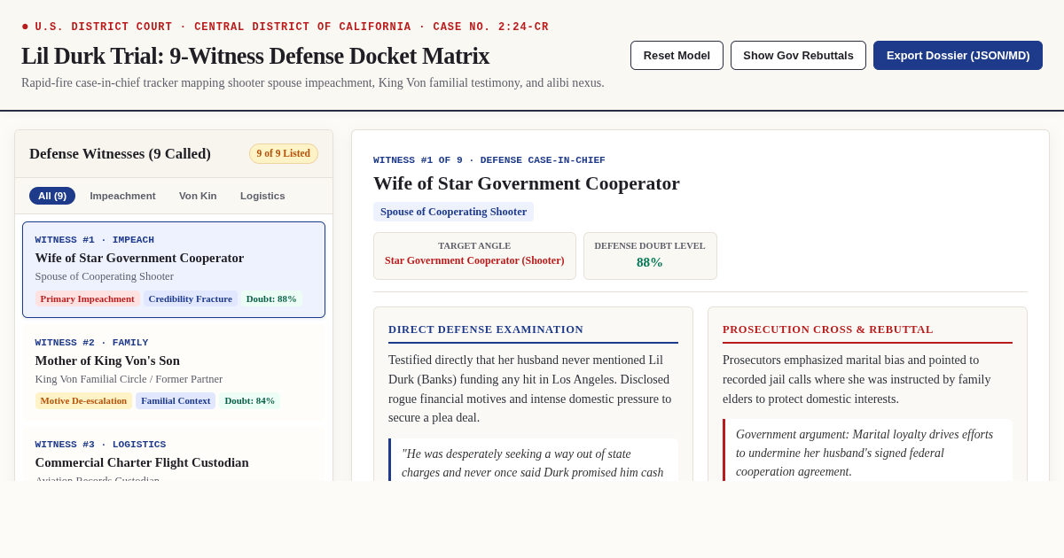
Task: Click the Credibility Fracture tag
Action: coord(191,298)
